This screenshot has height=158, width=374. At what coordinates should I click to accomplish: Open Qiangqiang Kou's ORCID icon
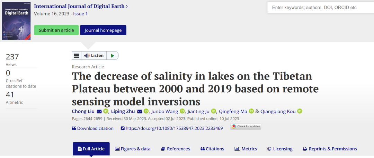[x=300, y=111]
